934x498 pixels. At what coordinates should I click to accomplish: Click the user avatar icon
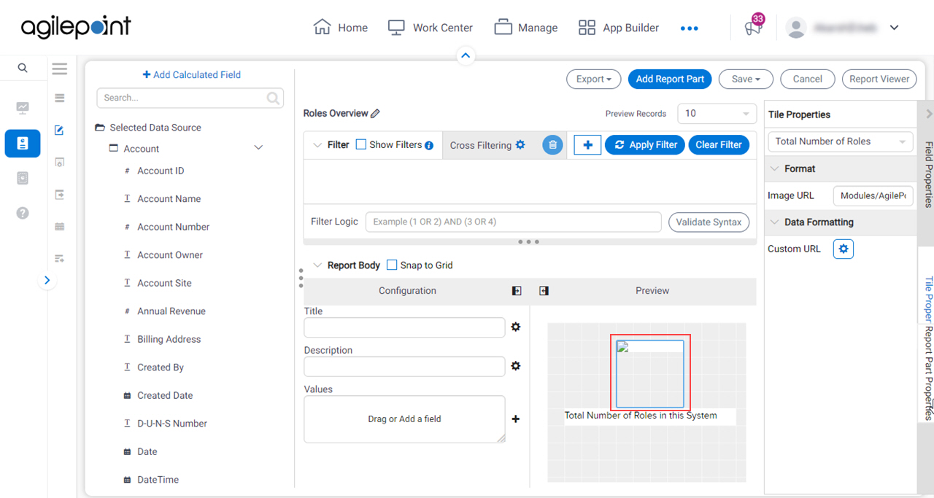(796, 28)
